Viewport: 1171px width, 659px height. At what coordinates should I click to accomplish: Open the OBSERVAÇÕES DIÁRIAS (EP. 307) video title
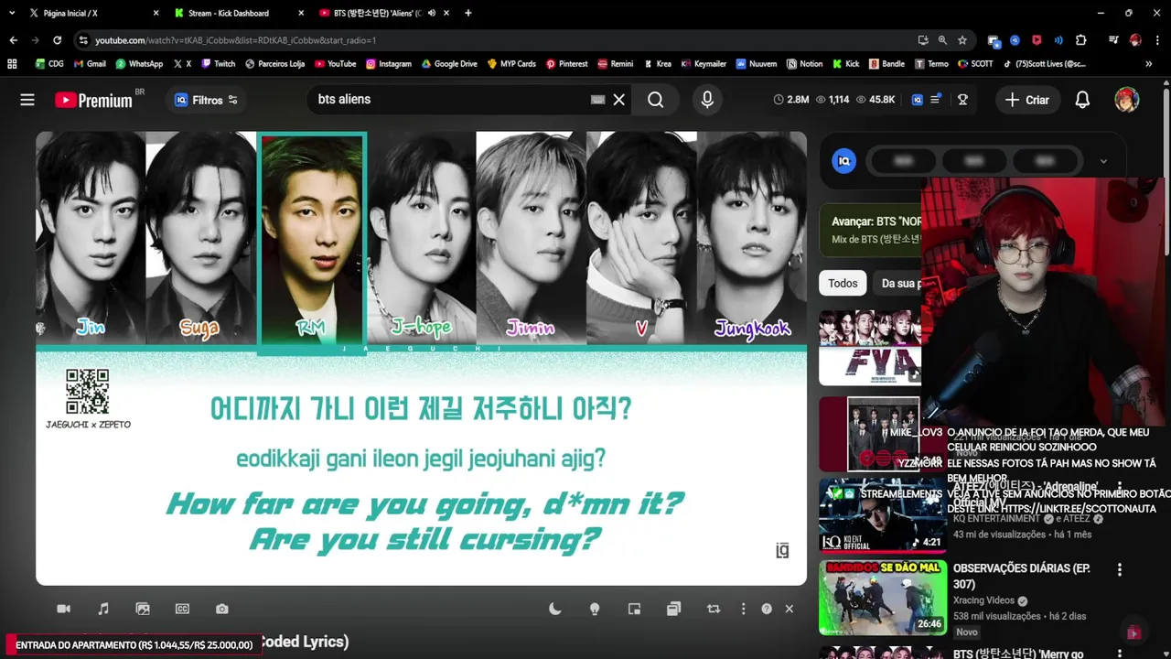pos(1022,576)
